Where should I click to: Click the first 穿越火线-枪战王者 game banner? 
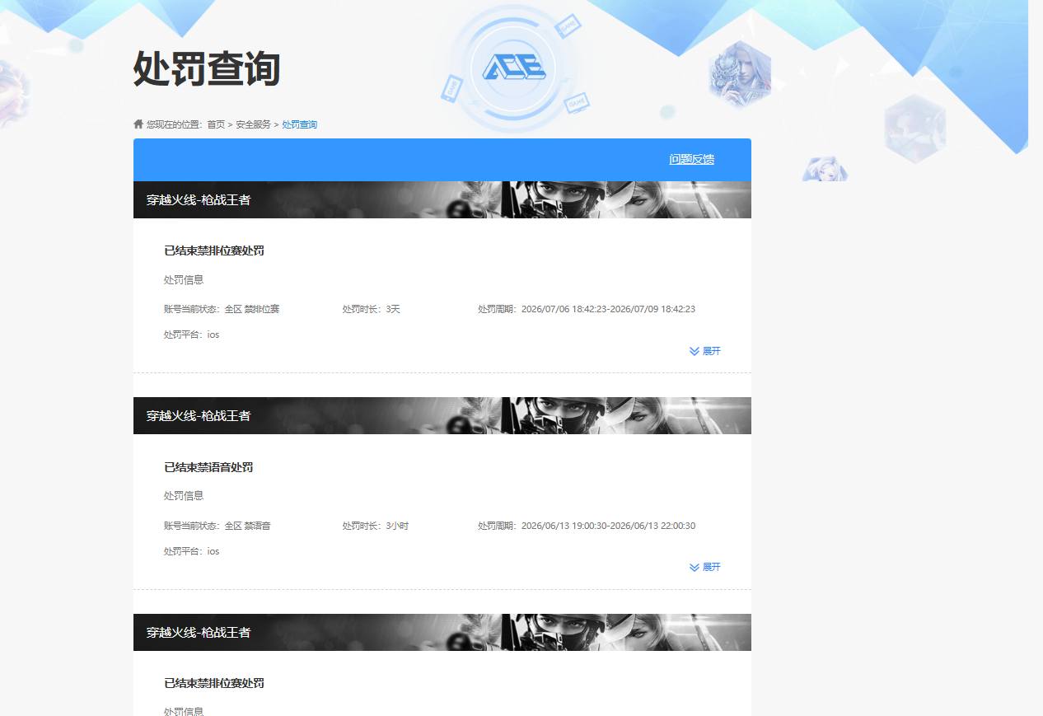442,199
